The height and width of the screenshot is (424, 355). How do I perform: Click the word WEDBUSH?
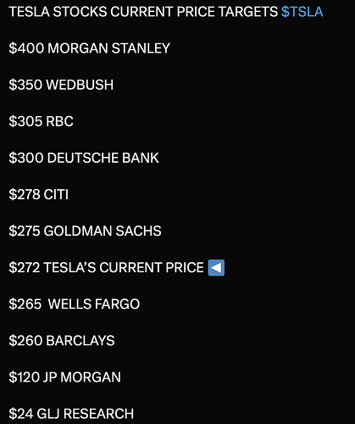click(80, 85)
